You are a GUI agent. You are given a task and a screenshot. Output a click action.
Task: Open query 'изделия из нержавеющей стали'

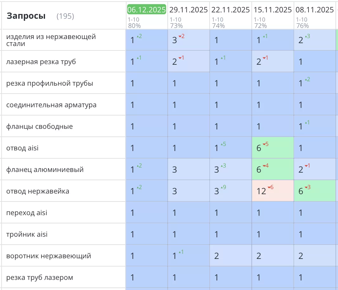tap(51, 40)
